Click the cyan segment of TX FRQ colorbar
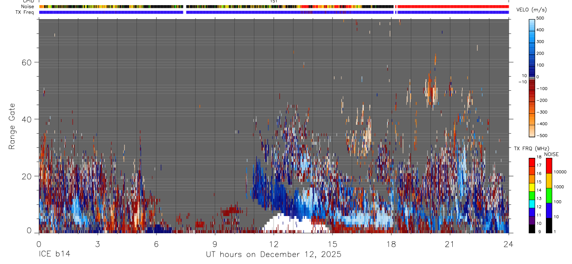Image resolution: width=572 pixels, height=264 pixels. pyautogui.click(x=531, y=204)
